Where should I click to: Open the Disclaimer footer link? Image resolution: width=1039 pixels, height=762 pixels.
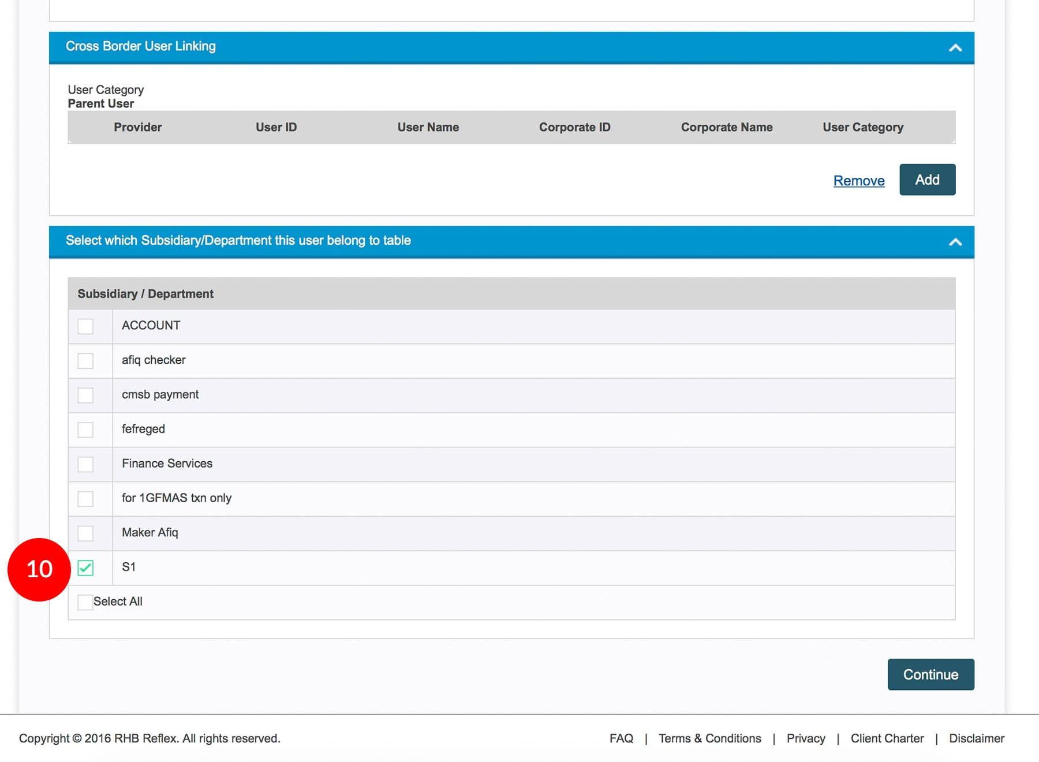[x=976, y=738]
